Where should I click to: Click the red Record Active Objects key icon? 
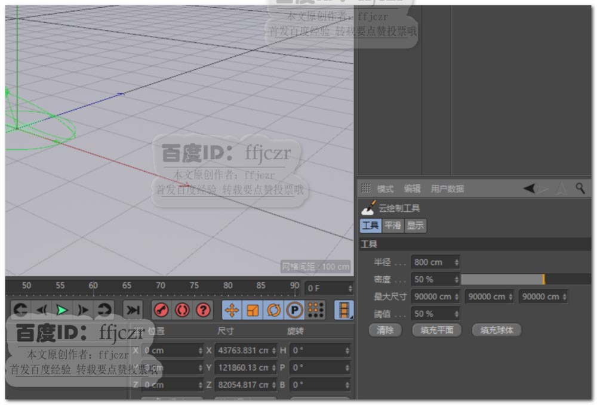click(161, 310)
